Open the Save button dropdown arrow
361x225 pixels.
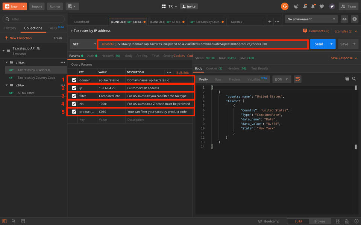click(354, 44)
